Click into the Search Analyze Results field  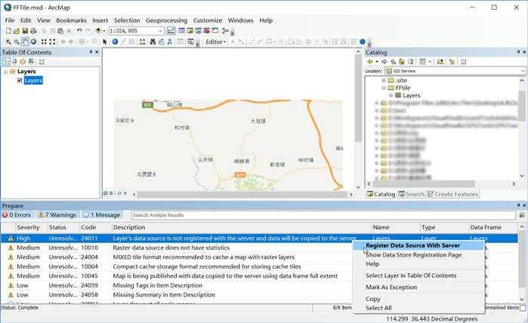click(x=323, y=215)
